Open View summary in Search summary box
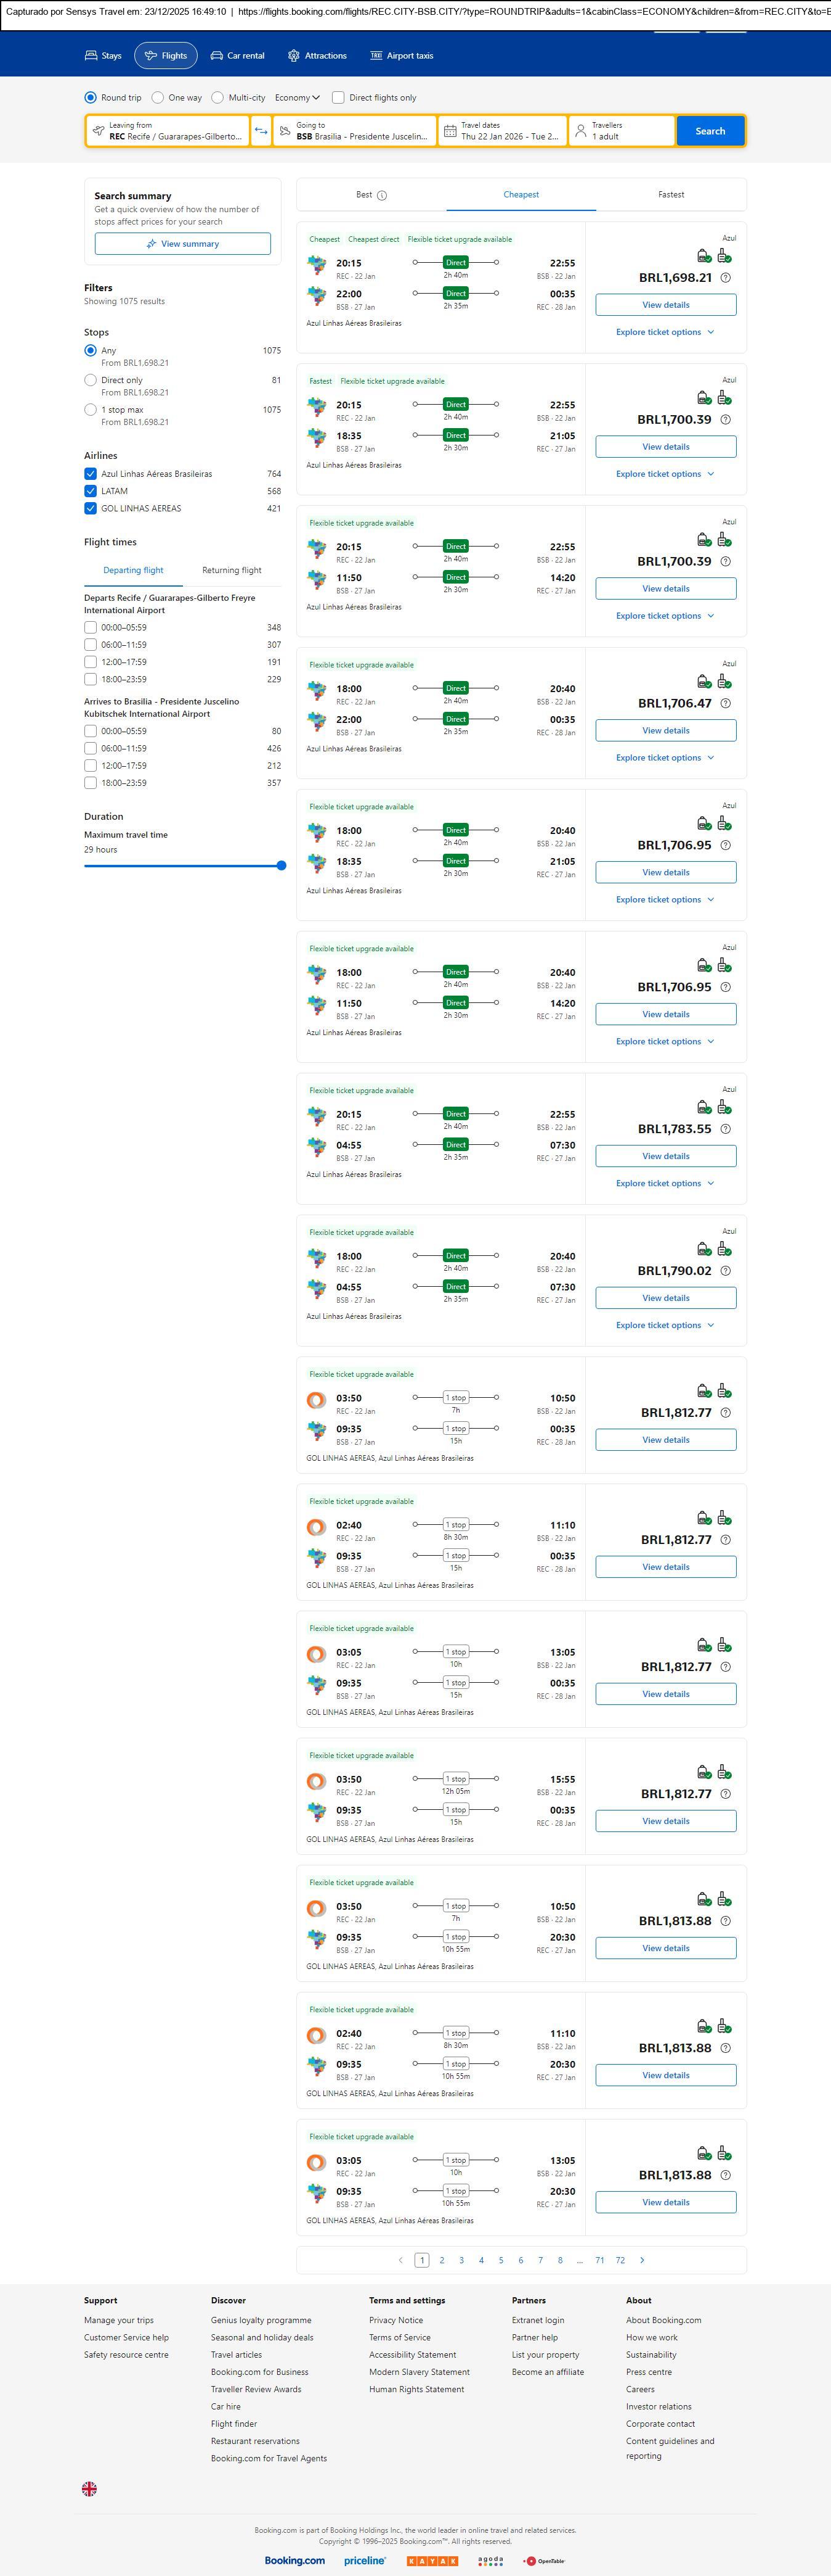The image size is (831, 2576). coord(183,244)
